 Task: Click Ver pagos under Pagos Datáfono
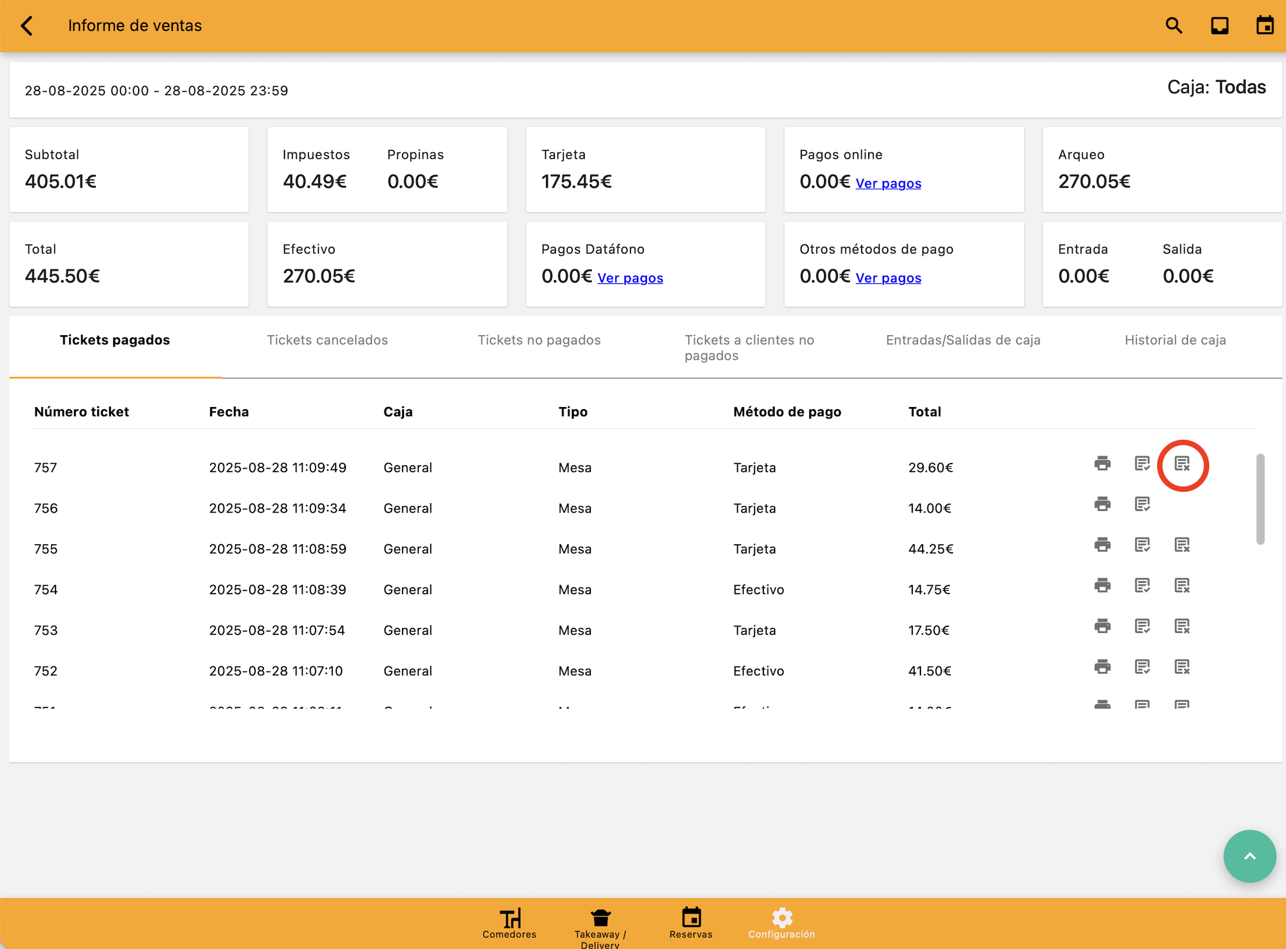coord(630,278)
